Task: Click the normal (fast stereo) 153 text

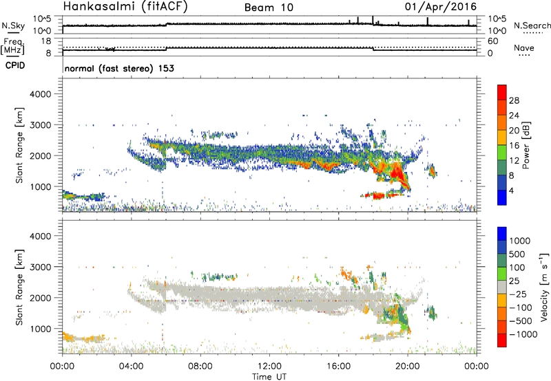Action: point(119,68)
